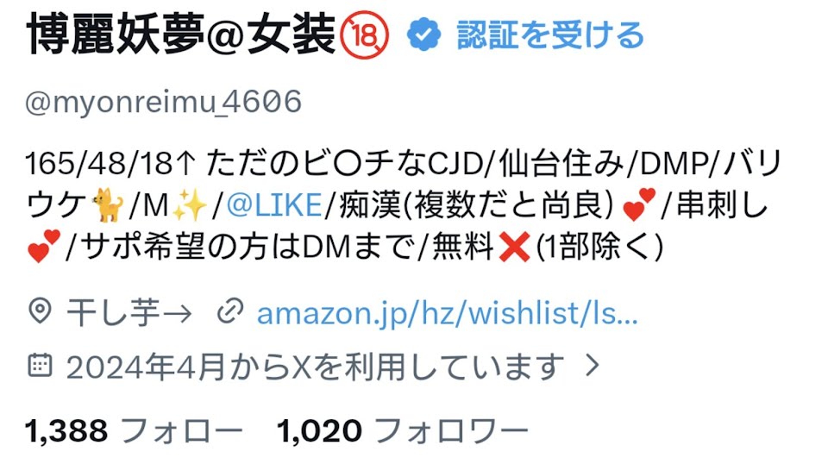Screen dimensions: 828x458
Task: Click the red cross mark emoji
Action: click(x=514, y=248)
